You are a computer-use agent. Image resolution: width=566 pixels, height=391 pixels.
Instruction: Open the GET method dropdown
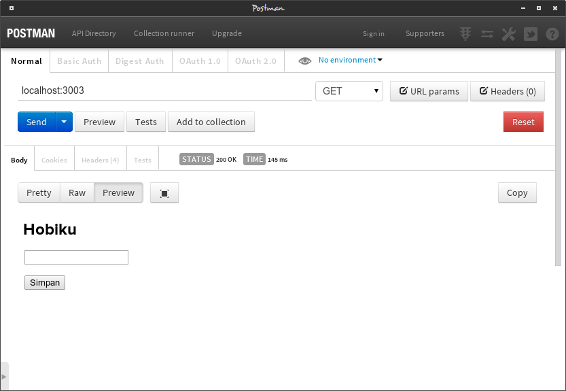349,91
